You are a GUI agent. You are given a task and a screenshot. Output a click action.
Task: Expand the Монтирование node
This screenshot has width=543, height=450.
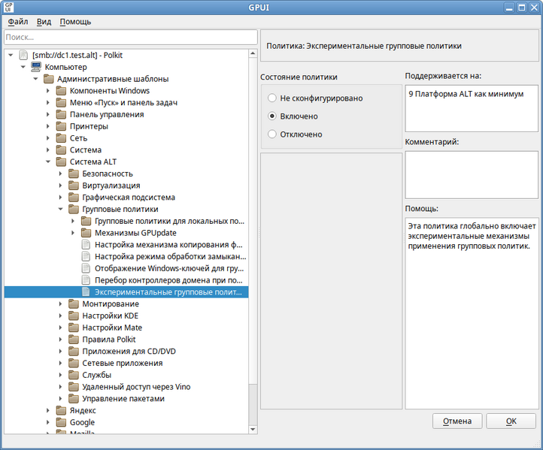pyautogui.click(x=61, y=304)
